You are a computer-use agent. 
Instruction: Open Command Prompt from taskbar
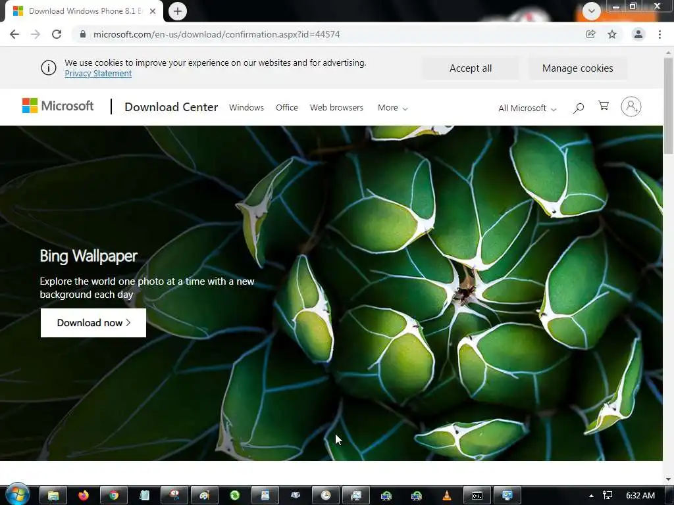point(477,496)
